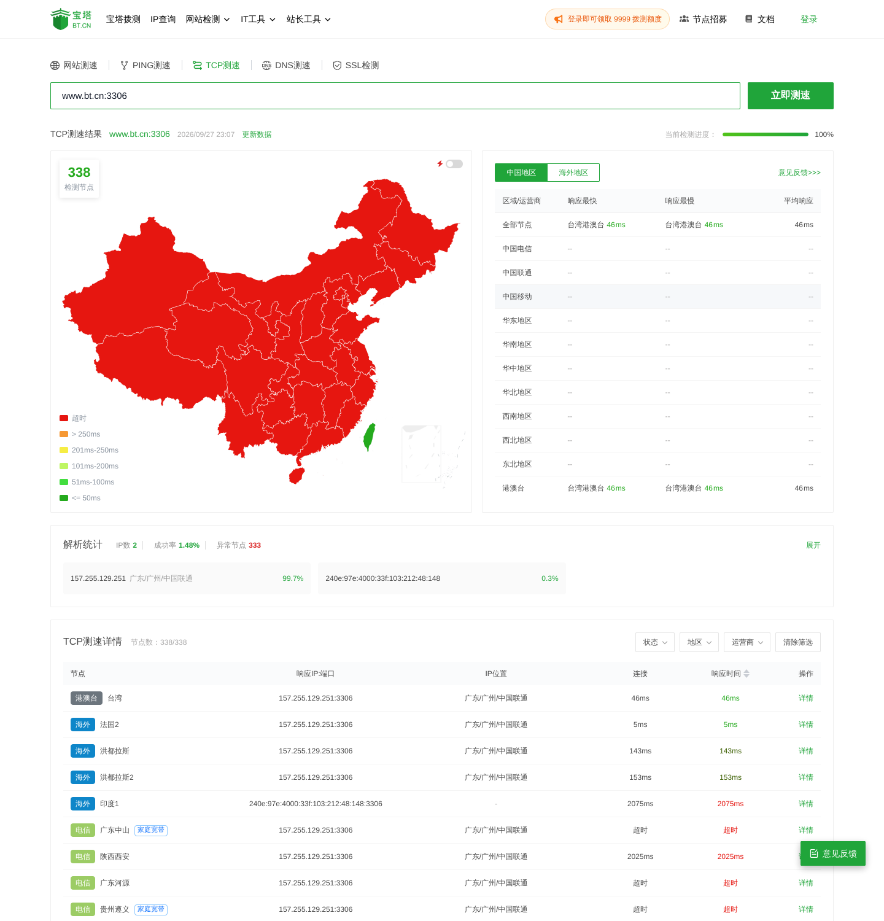The image size is (884, 921).
Task: Open the 站长工具 dropdown menu
Action: click(309, 20)
